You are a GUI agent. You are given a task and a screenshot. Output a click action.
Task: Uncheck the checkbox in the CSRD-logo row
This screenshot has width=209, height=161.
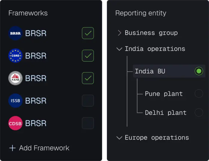[x=88, y=56]
